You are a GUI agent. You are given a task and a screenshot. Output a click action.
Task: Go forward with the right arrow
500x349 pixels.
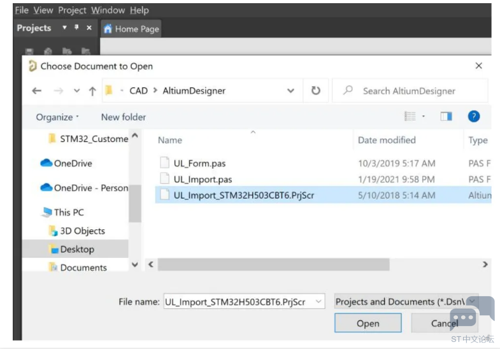[59, 91]
